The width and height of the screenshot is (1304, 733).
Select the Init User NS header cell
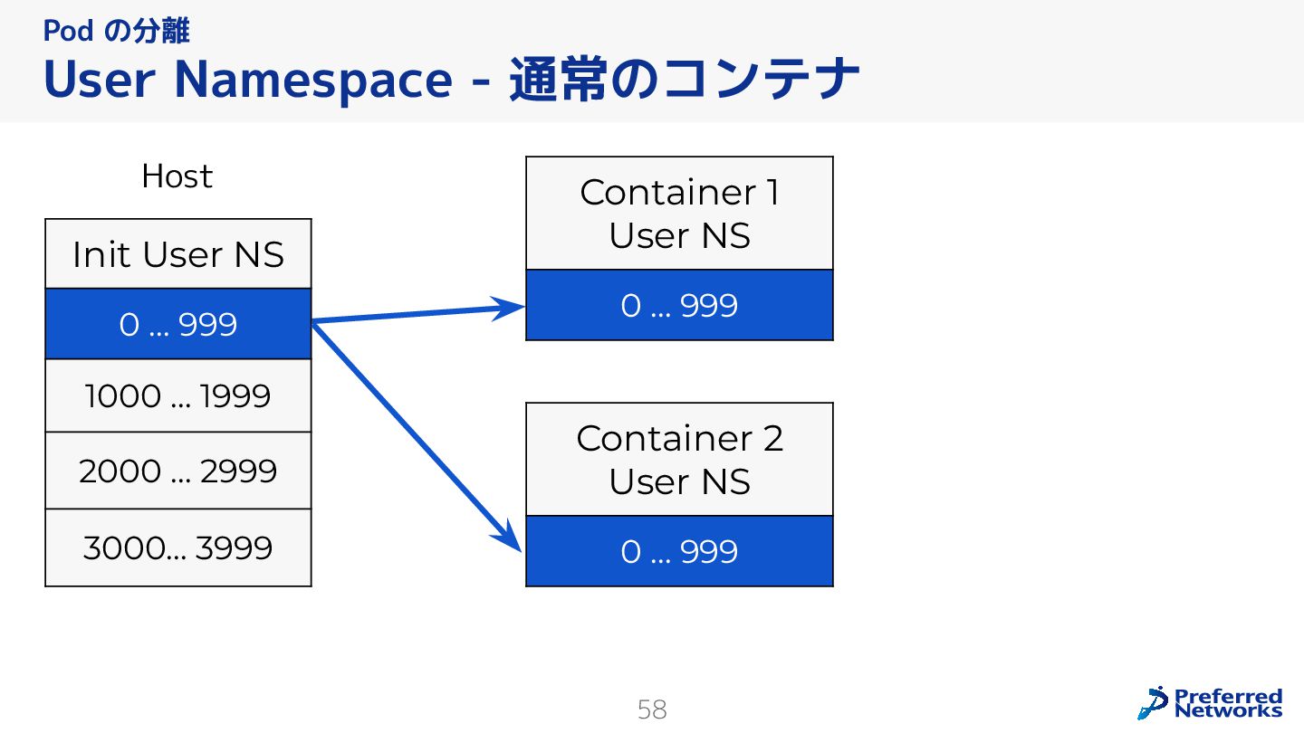tap(178, 254)
